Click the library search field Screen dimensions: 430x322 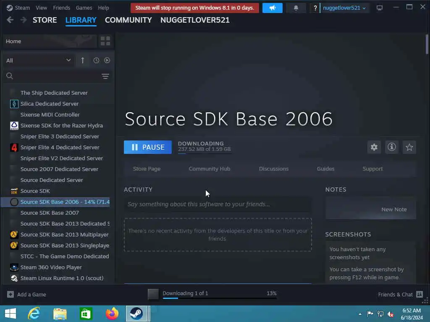pos(56,76)
